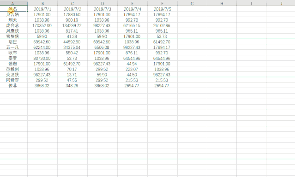This screenshot has width=295, height=177.
Task: Select the name cell 贝吉塔
Action: pyautogui.click(x=14, y=14)
